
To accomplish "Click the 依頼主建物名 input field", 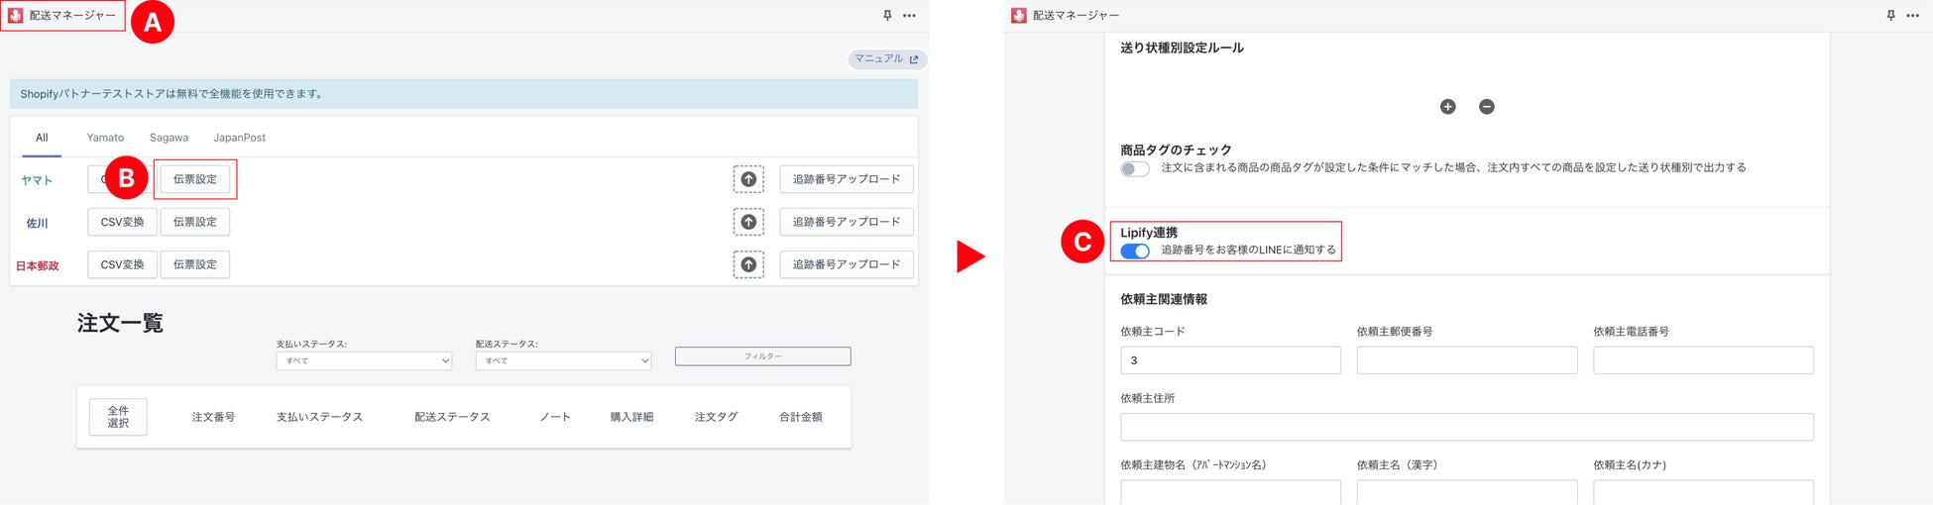I will pos(1230,492).
